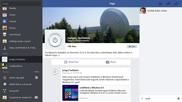Expand post options chevron on Techbázis post

(x=128, y=70)
